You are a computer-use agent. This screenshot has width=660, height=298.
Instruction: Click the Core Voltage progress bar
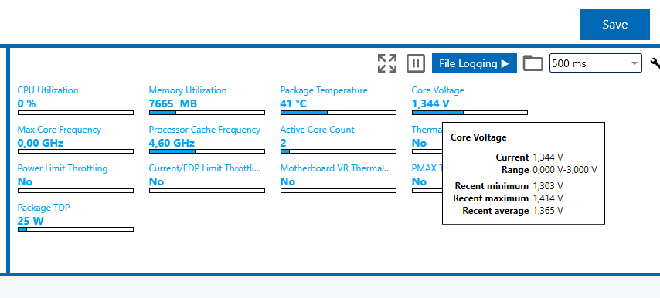click(x=469, y=113)
